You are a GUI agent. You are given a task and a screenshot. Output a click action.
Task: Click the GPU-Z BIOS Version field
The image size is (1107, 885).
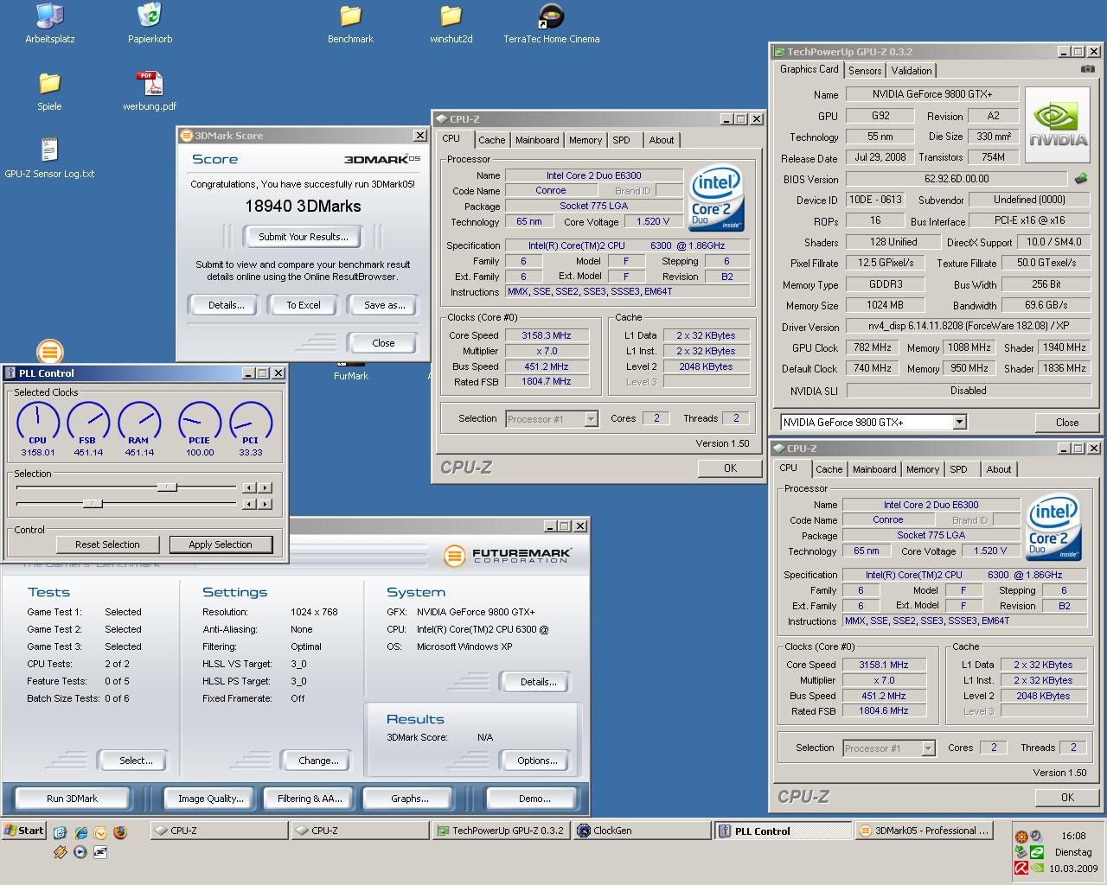[x=956, y=179]
